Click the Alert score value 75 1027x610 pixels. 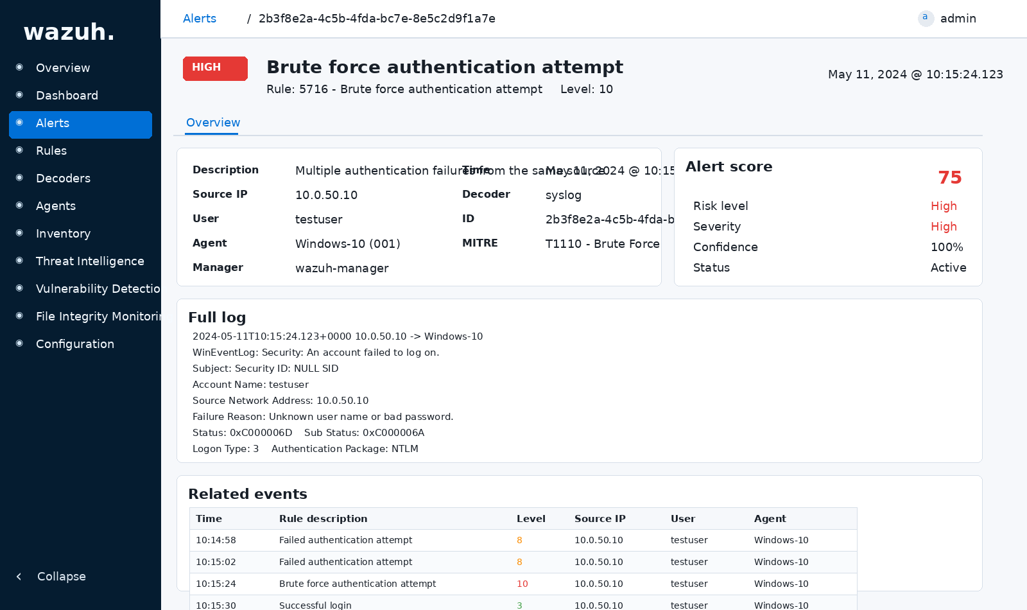coord(950,177)
